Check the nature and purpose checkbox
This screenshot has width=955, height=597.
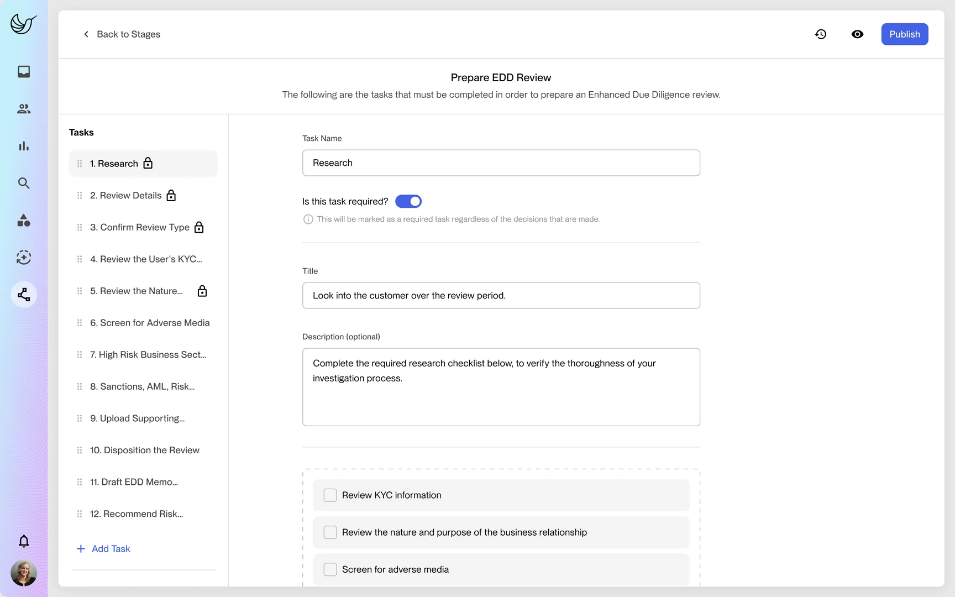330,532
